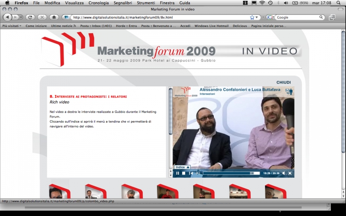Screen dimensions: 346x216
Task: Open the Cronologia menu
Action: (x=99, y=3)
